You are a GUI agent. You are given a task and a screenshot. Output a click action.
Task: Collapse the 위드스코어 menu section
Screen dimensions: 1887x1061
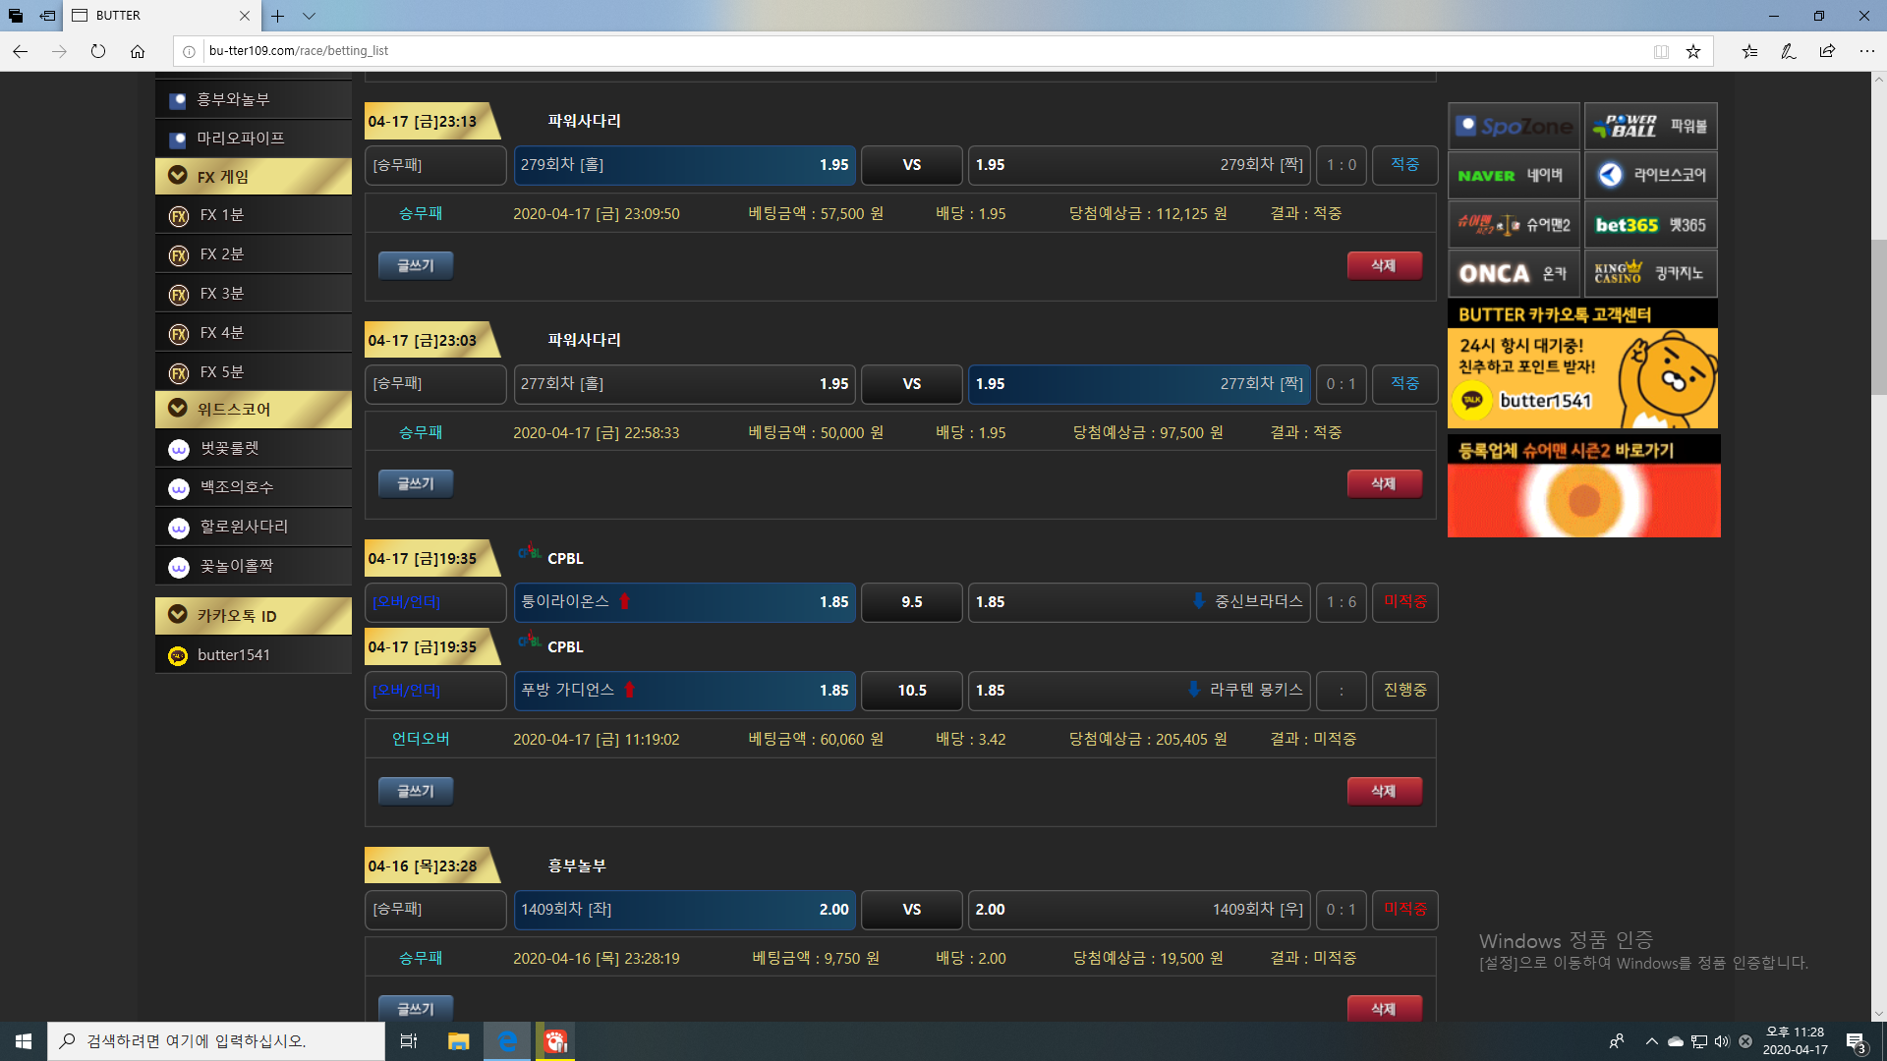[x=254, y=410]
